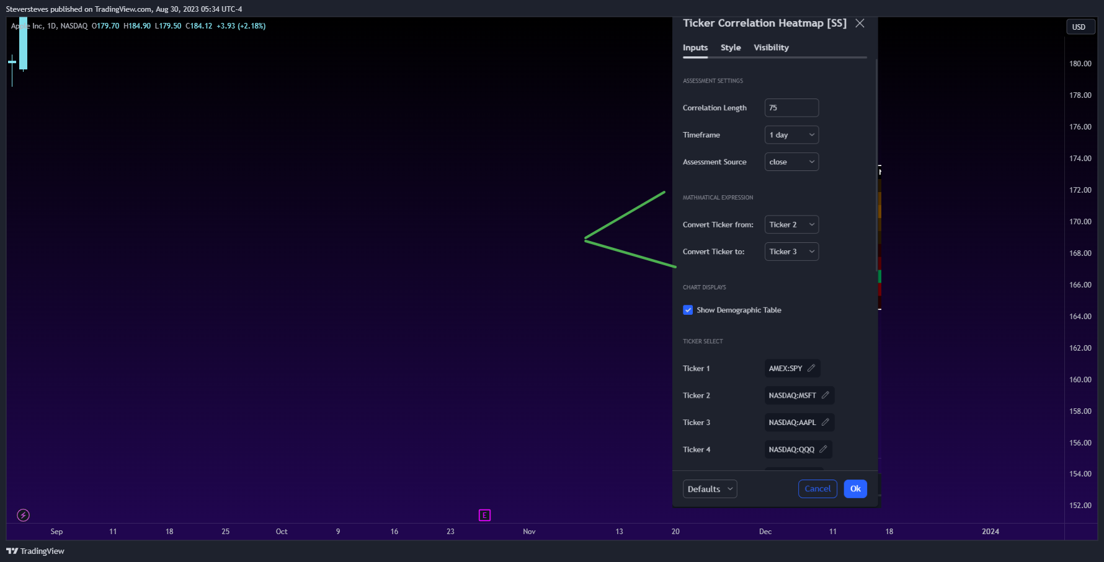Click the C184.12 close value
This screenshot has width=1104, height=562.
[x=198, y=26]
